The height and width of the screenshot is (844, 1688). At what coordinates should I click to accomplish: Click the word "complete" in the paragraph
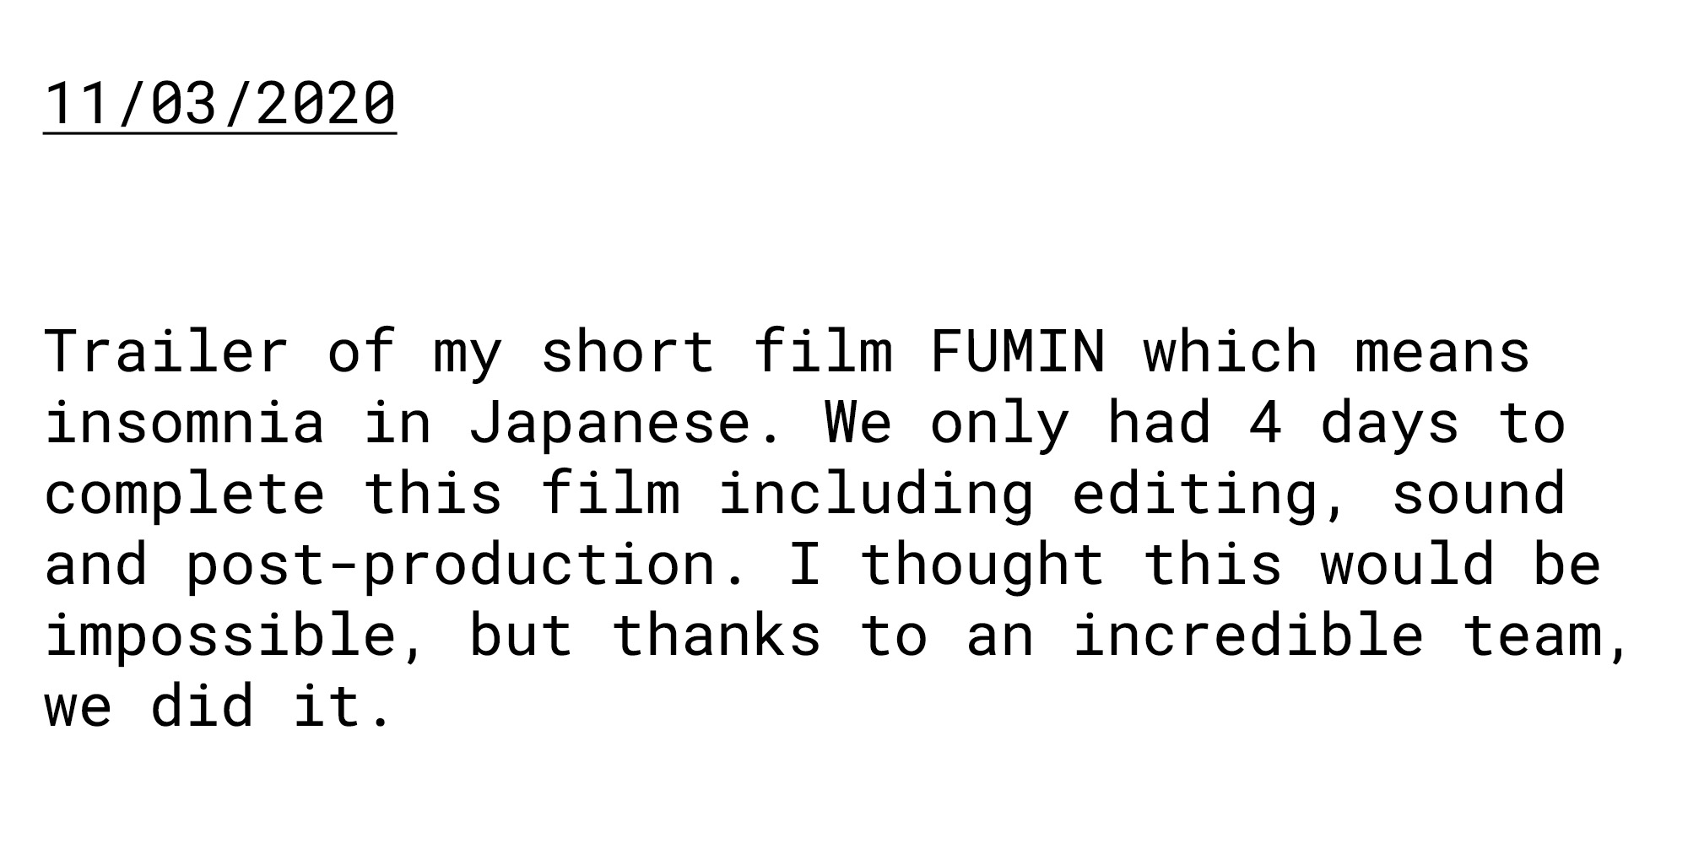click(184, 495)
